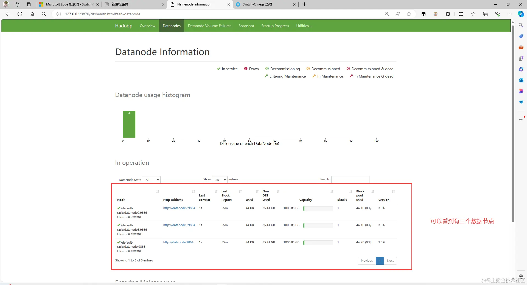Click the search icon beside the address bar
Screen dimensions: 527x285
tap(44, 14)
